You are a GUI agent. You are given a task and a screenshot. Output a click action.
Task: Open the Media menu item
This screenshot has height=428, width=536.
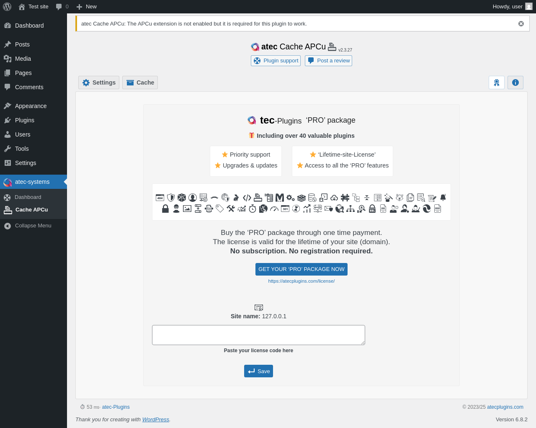(33, 59)
